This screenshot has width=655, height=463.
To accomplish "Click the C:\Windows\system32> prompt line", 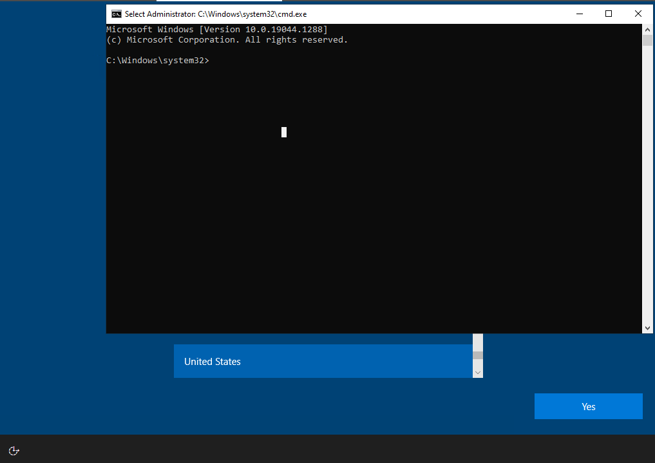I will tap(158, 61).
